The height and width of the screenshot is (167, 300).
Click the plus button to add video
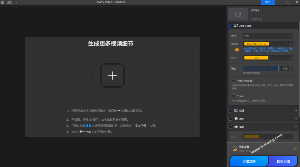(112, 76)
